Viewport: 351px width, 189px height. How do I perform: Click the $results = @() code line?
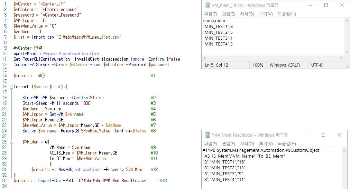click(x=29, y=76)
